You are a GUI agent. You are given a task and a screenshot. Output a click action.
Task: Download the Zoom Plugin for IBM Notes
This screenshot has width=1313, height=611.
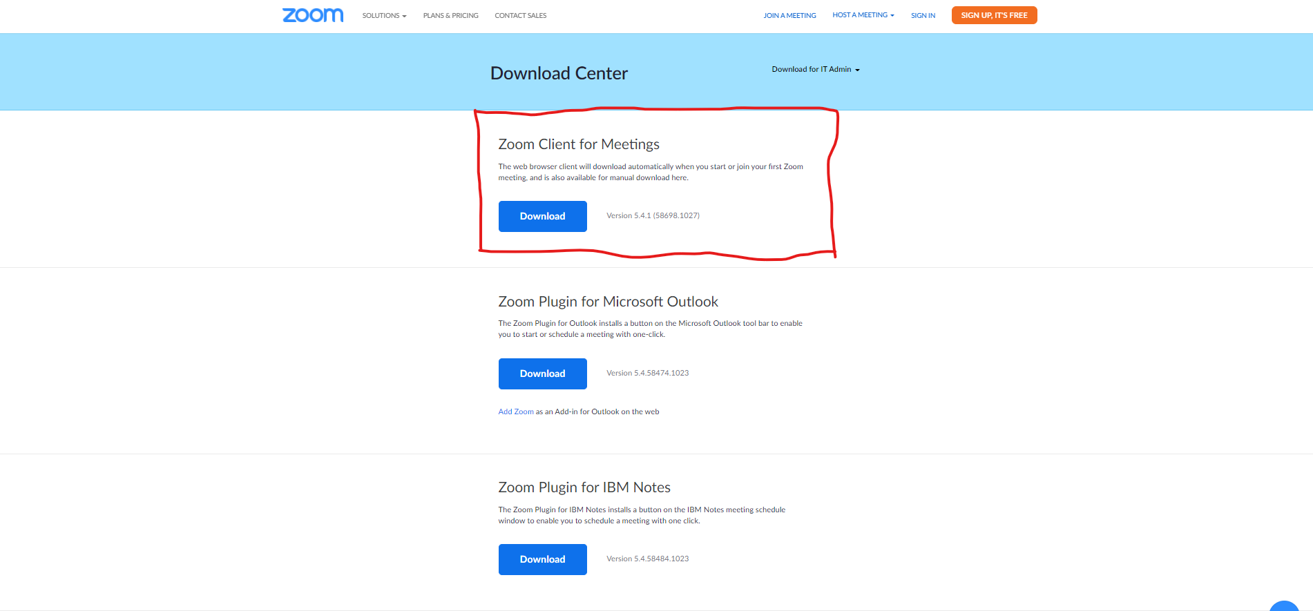[542, 559]
